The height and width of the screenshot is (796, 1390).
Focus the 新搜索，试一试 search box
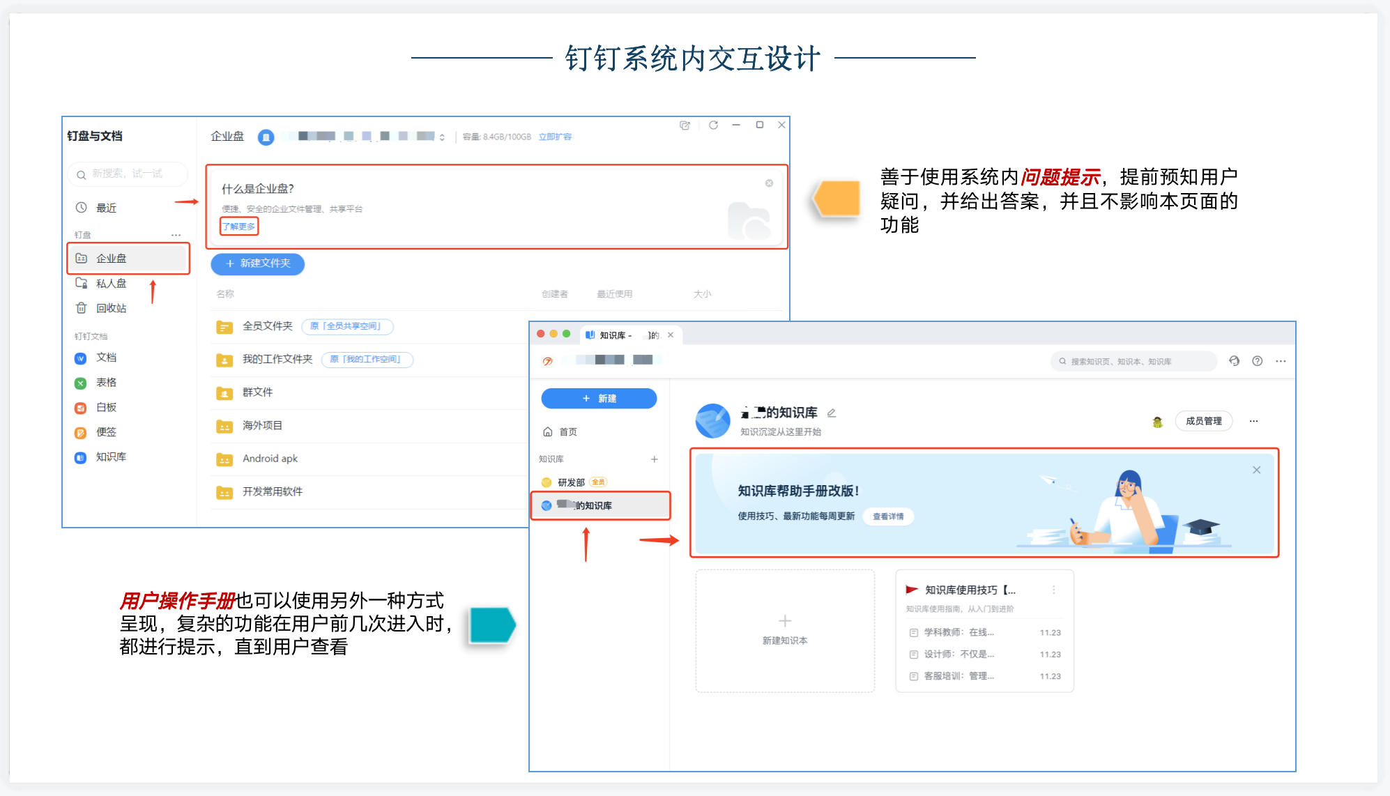pyautogui.click(x=128, y=174)
